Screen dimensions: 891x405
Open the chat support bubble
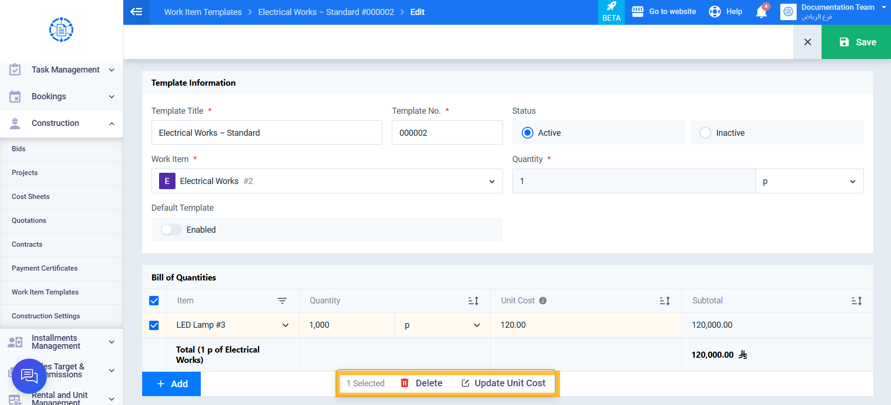29,376
